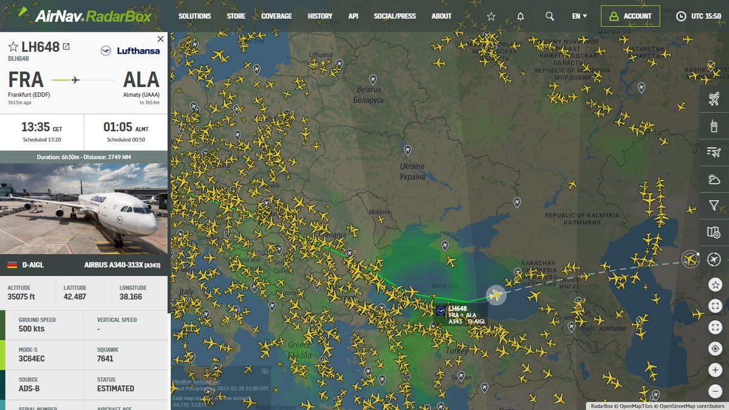The width and height of the screenshot is (729, 410).
Task: Click the arrival time 01:05 ALMT
Action: pos(126,128)
